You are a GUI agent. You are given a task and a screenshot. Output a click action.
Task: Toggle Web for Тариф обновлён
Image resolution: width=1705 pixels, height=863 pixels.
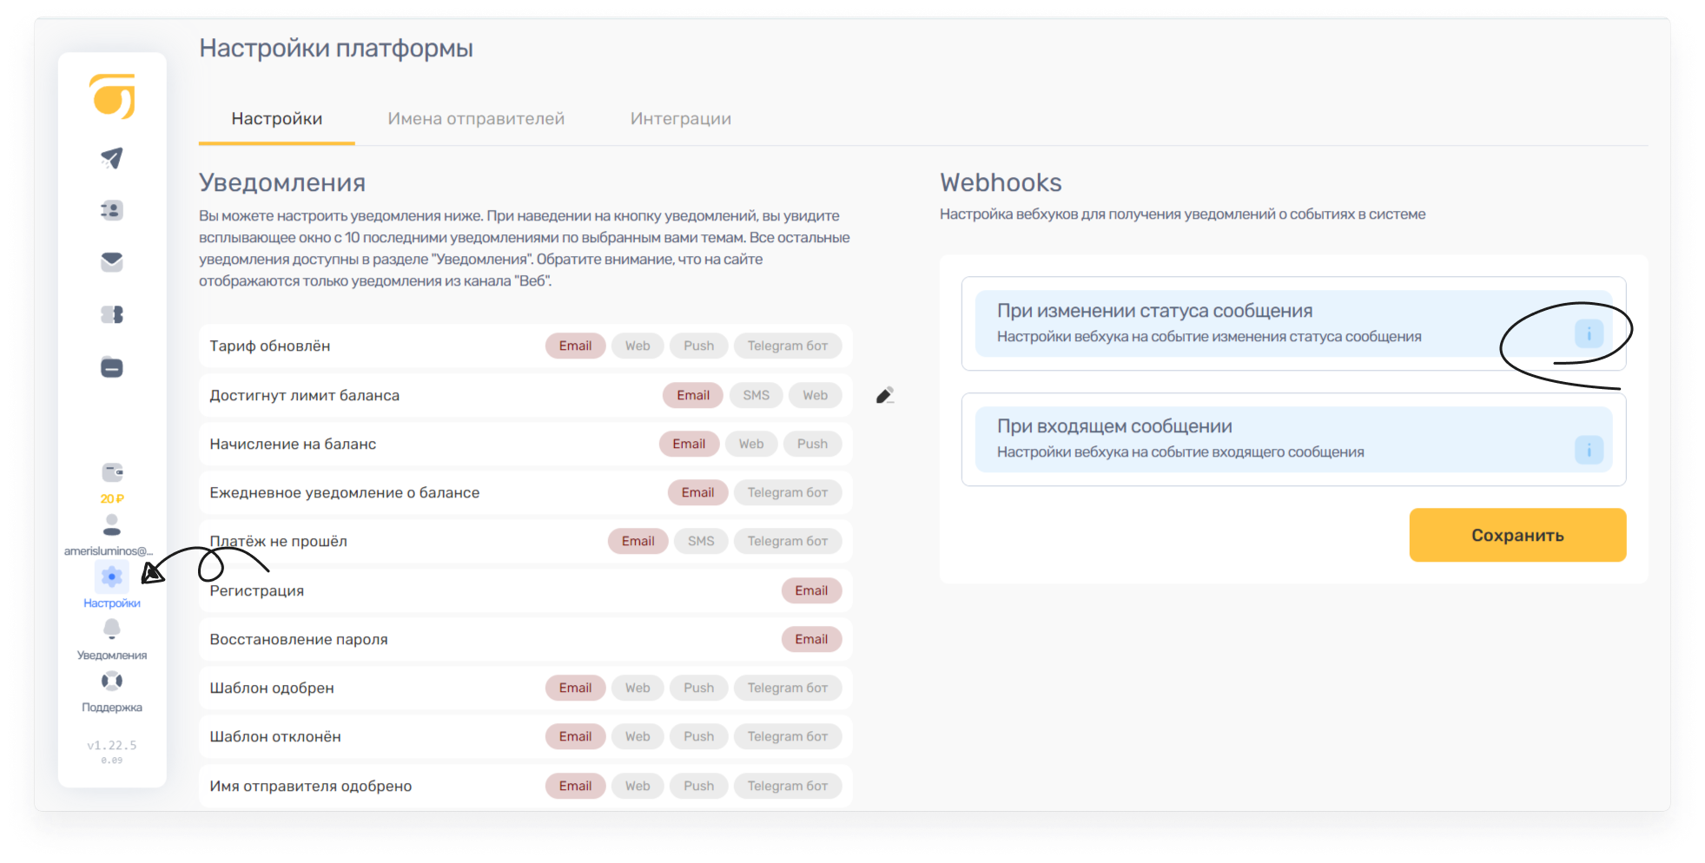coord(638,346)
